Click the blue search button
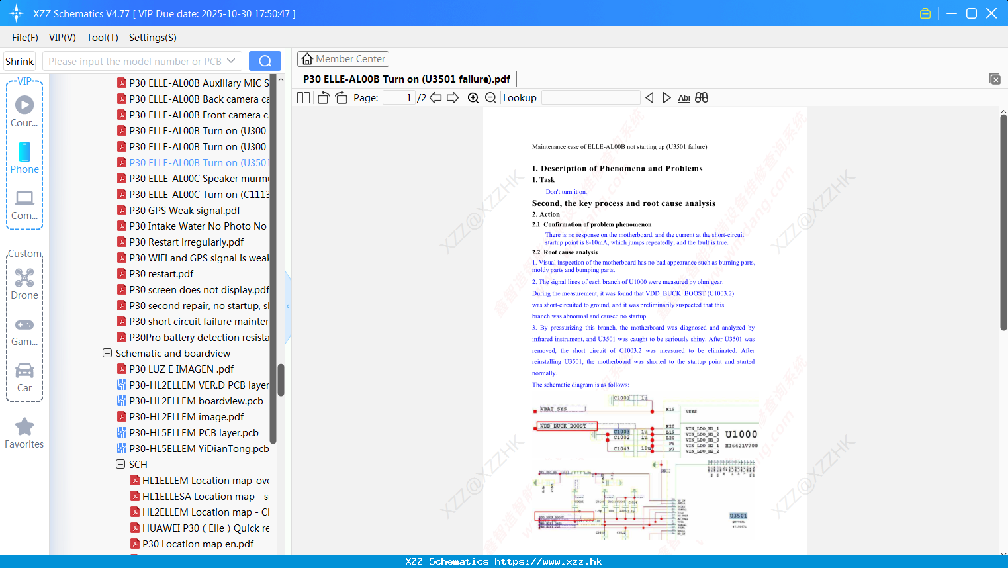This screenshot has height=568, width=1008. click(265, 61)
